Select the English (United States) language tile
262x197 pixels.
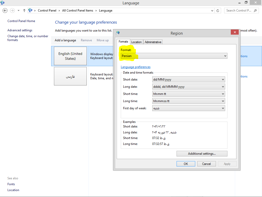(x=70, y=56)
